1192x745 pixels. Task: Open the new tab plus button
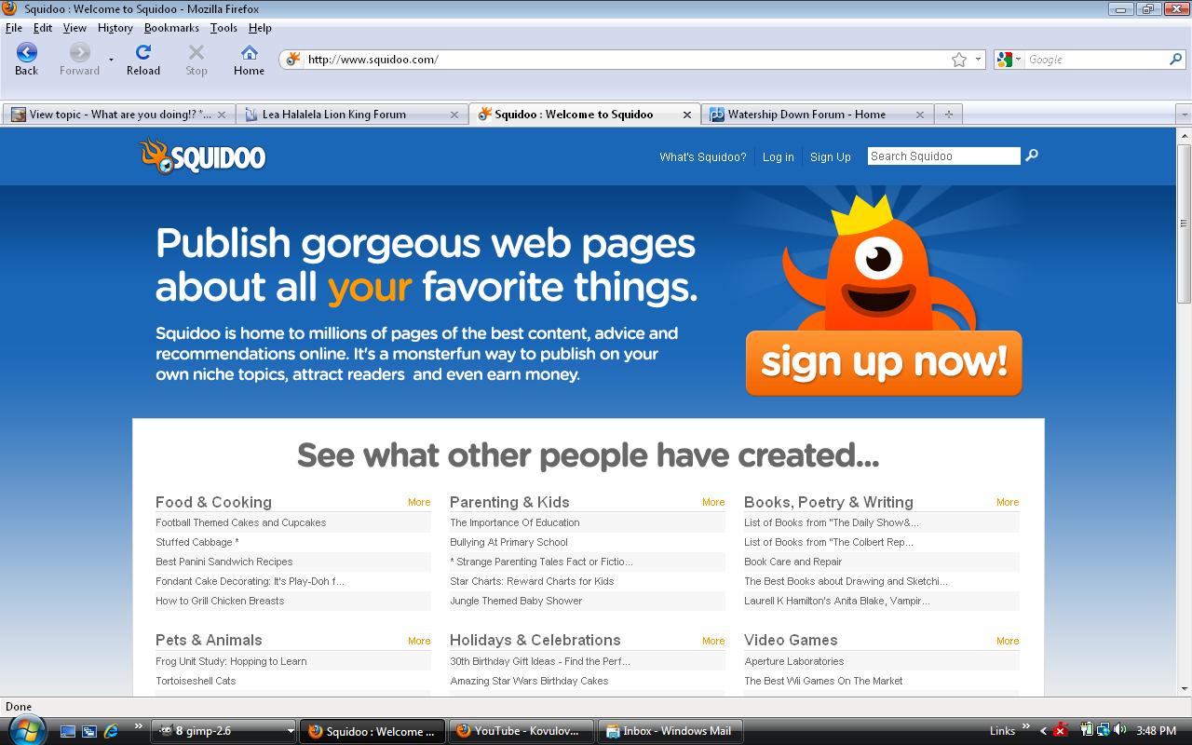pos(948,115)
